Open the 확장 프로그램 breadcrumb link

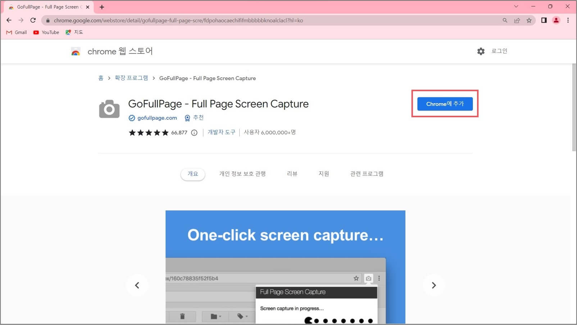tap(131, 78)
